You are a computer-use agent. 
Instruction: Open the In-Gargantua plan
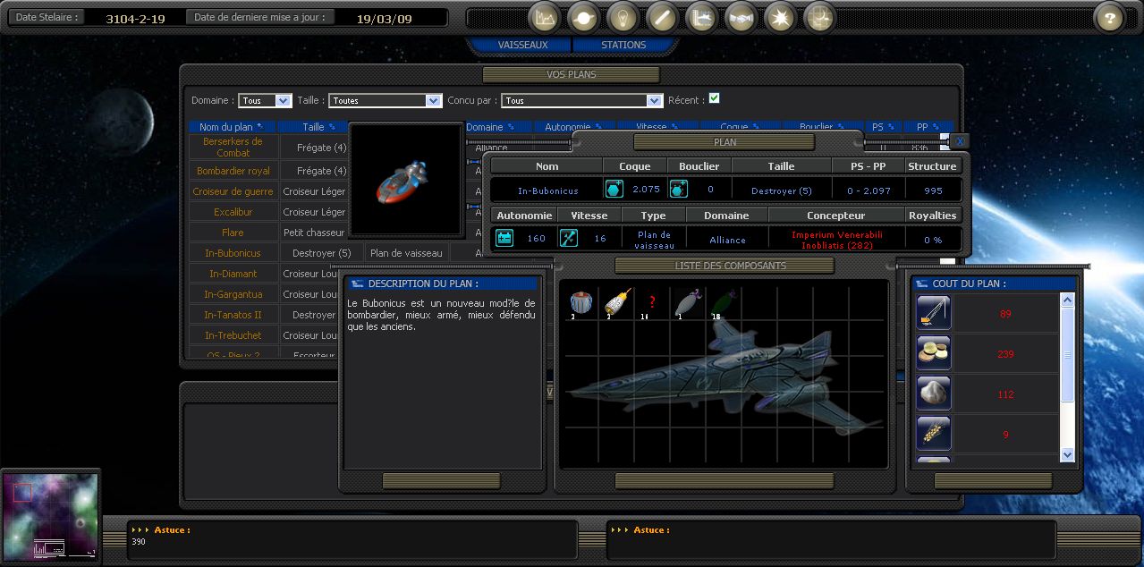point(233,294)
